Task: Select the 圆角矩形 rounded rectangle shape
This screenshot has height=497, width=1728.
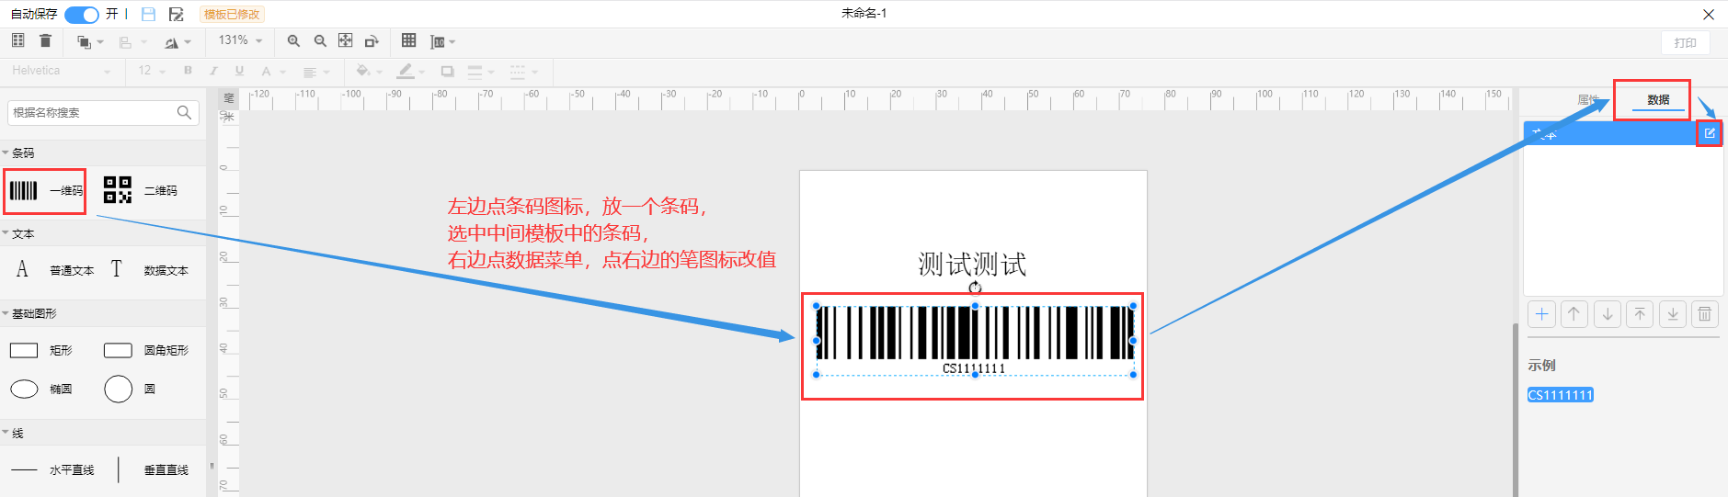Action: click(x=146, y=350)
